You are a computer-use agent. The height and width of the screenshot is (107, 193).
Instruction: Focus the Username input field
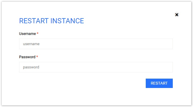coord(96,44)
